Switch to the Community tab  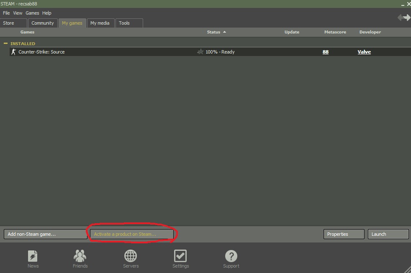coord(43,23)
